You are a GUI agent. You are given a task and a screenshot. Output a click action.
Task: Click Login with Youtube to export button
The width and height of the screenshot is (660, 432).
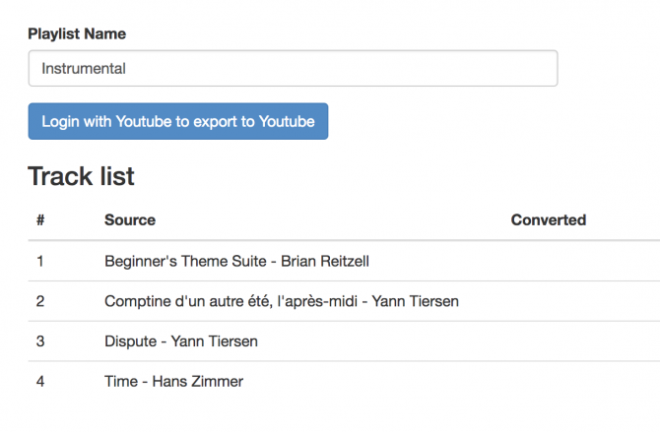[178, 122]
